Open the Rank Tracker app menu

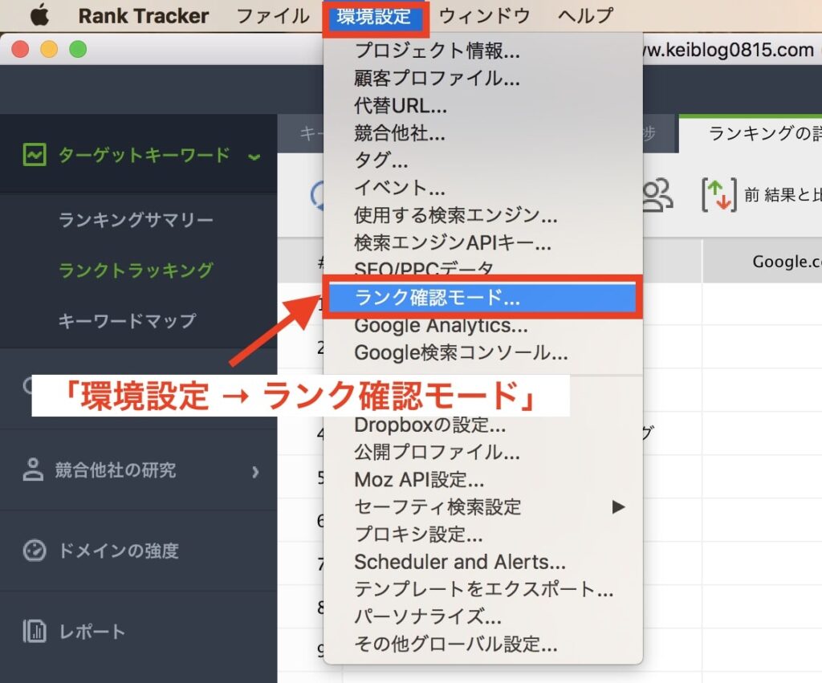point(144,16)
